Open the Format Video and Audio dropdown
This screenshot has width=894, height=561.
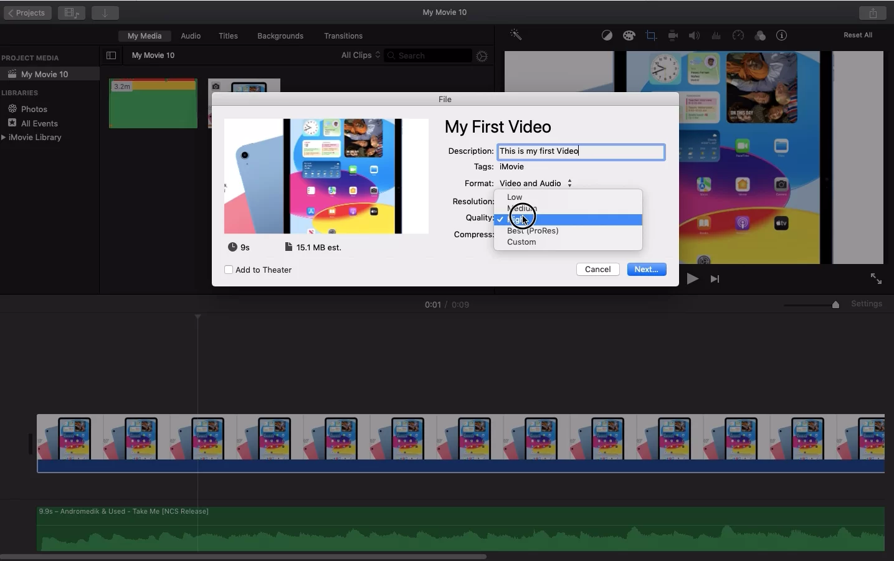(x=535, y=183)
